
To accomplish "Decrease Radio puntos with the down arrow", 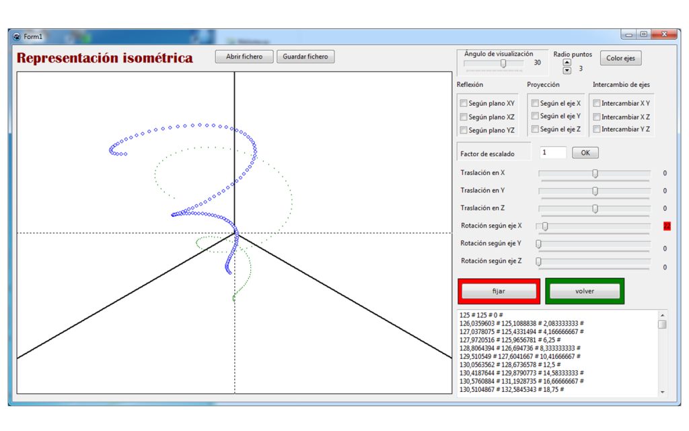I will pos(567,70).
